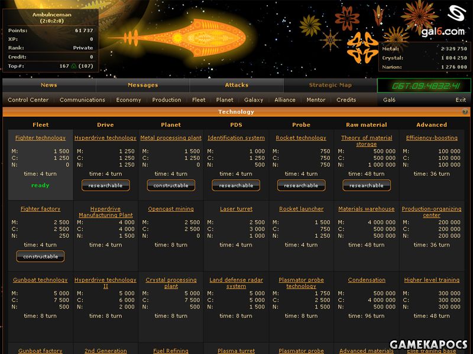Open Plasma turret link

click(x=236, y=350)
